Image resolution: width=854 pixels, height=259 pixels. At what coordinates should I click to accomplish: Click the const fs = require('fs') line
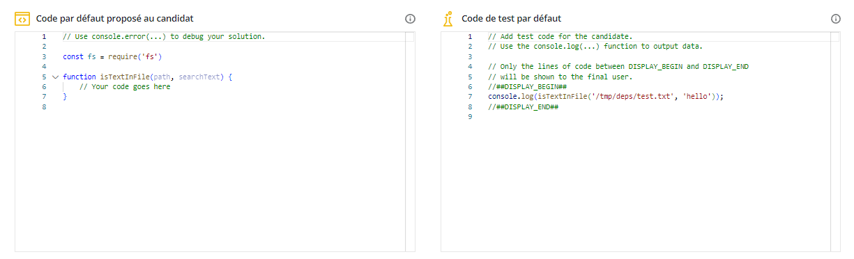(x=112, y=56)
